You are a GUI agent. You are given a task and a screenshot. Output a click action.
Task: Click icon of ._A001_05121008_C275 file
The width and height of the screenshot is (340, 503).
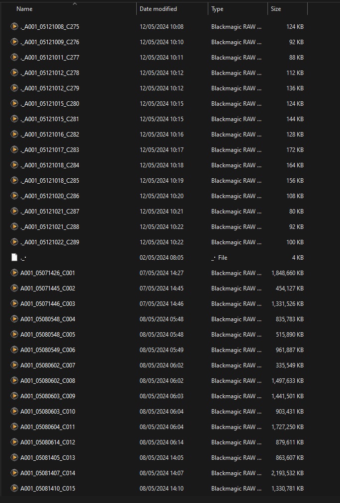(14, 26)
